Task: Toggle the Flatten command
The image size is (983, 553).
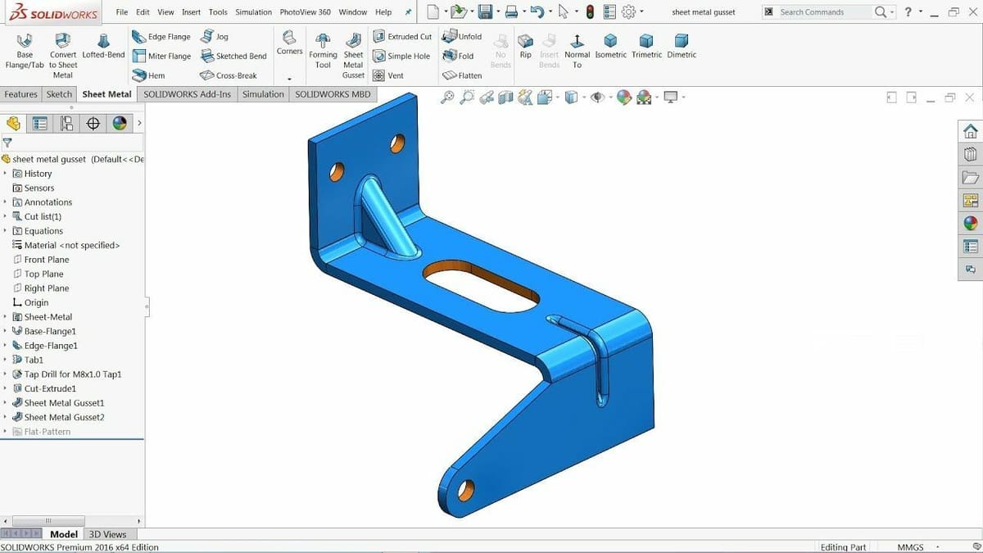Action: coord(463,75)
